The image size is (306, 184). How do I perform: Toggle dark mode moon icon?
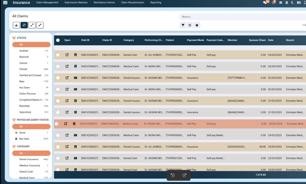292,3
